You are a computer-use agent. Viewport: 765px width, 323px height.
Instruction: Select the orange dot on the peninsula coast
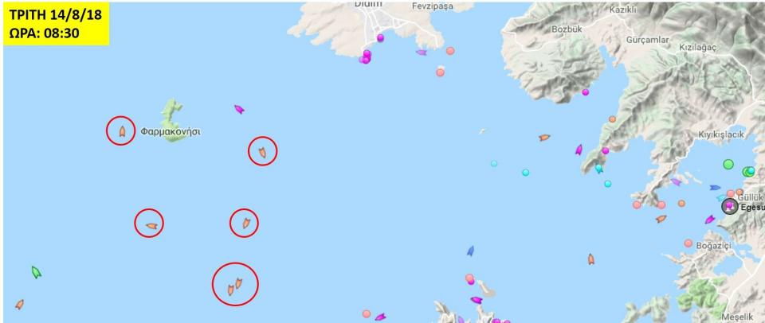click(x=612, y=119)
